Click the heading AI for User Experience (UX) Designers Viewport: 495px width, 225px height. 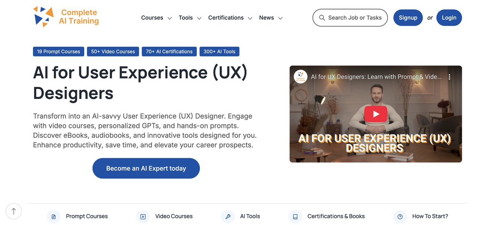pyautogui.click(x=140, y=83)
